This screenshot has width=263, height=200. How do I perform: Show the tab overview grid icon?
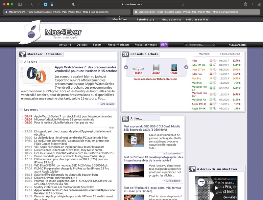click(x=259, y=4)
